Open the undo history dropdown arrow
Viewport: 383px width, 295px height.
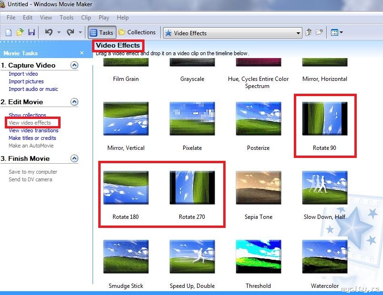coord(59,32)
